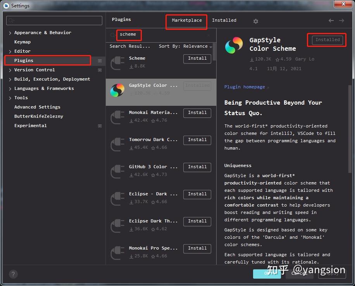Select the GapStyle colorful logo in results
Screen dimensions: 355x286
point(117,90)
